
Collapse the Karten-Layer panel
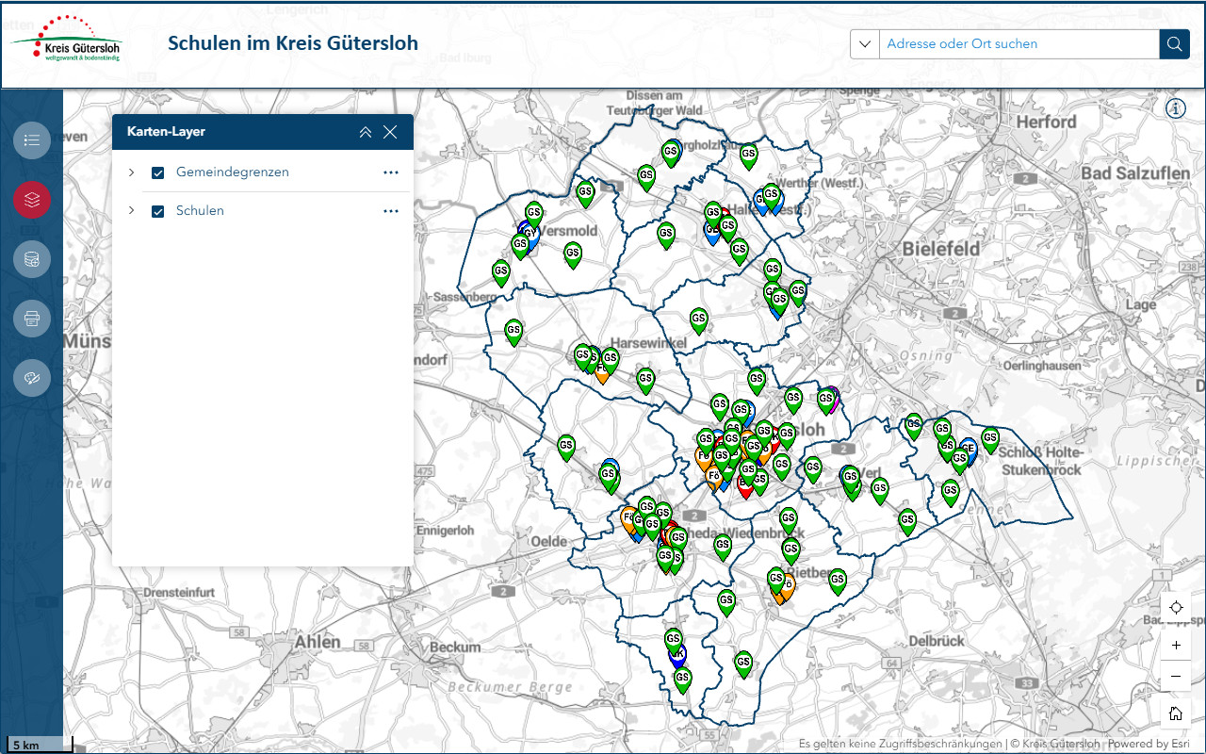click(366, 132)
